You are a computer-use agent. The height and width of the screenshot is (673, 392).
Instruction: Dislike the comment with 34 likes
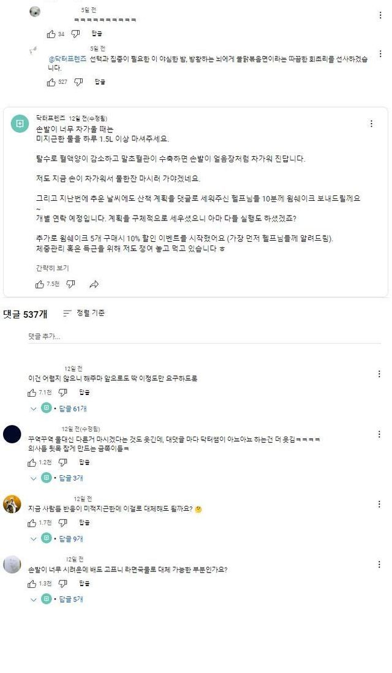[75, 34]
